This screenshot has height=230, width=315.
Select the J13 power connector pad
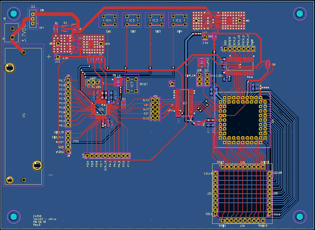(58, 56)
